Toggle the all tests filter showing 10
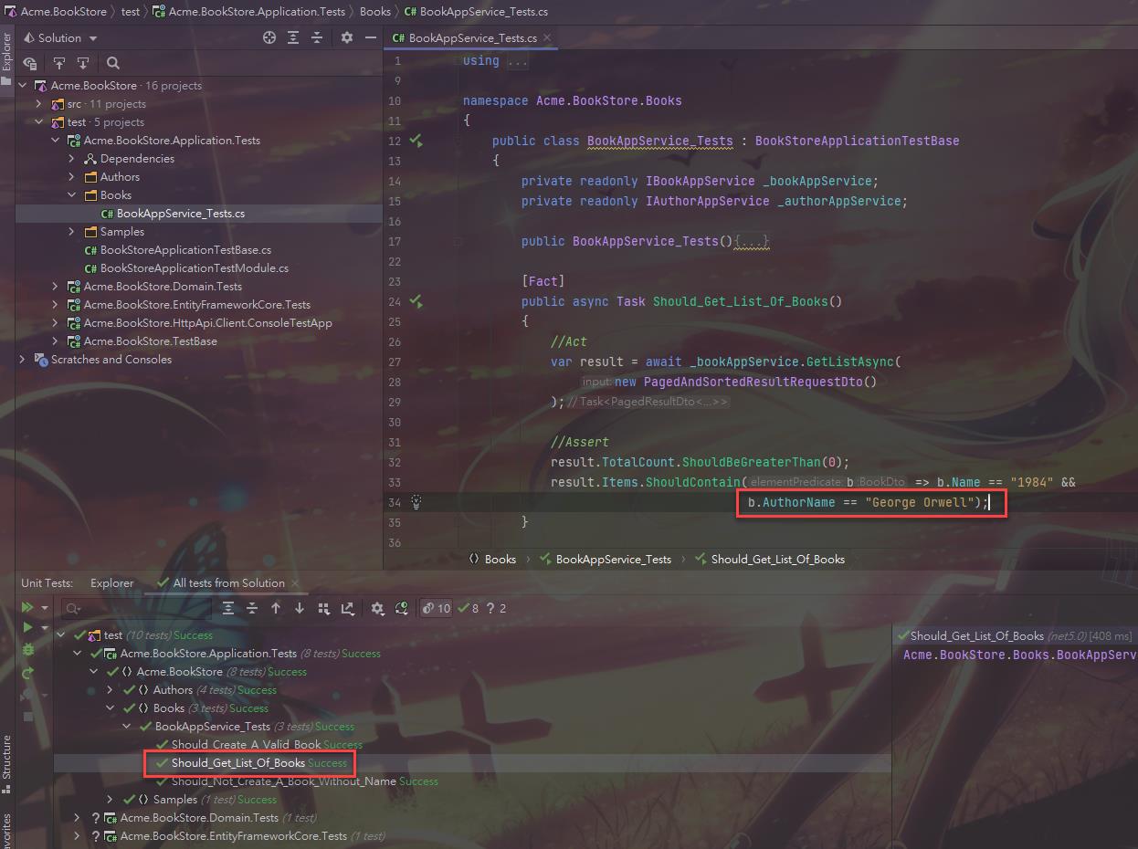 436,608
